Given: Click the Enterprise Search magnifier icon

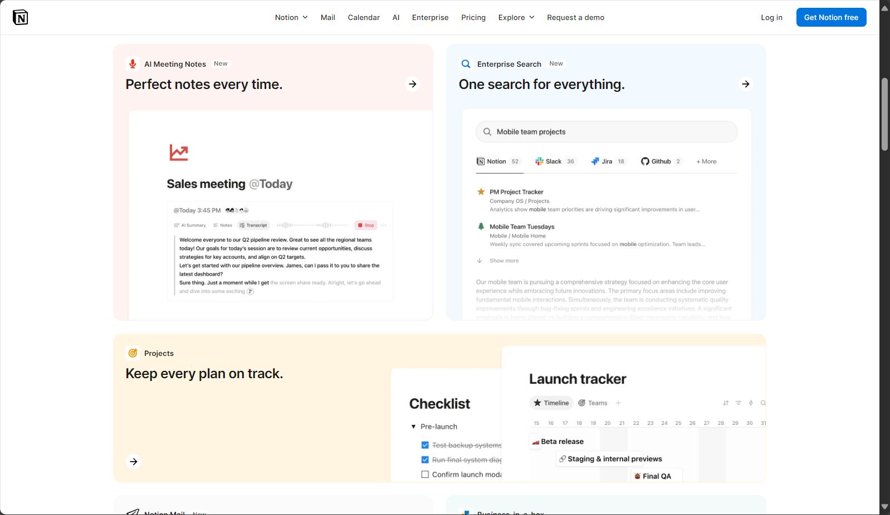Looking at the screenshot, I should click(x=466, y=64).
